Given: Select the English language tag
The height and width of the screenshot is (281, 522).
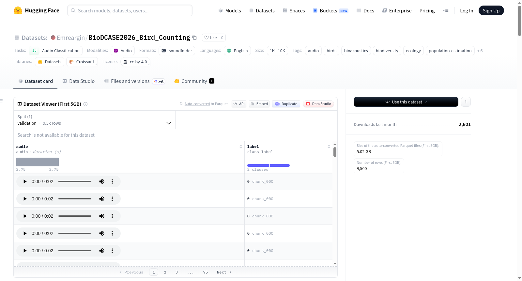Looking at the screenshot, I should (237, 51).
